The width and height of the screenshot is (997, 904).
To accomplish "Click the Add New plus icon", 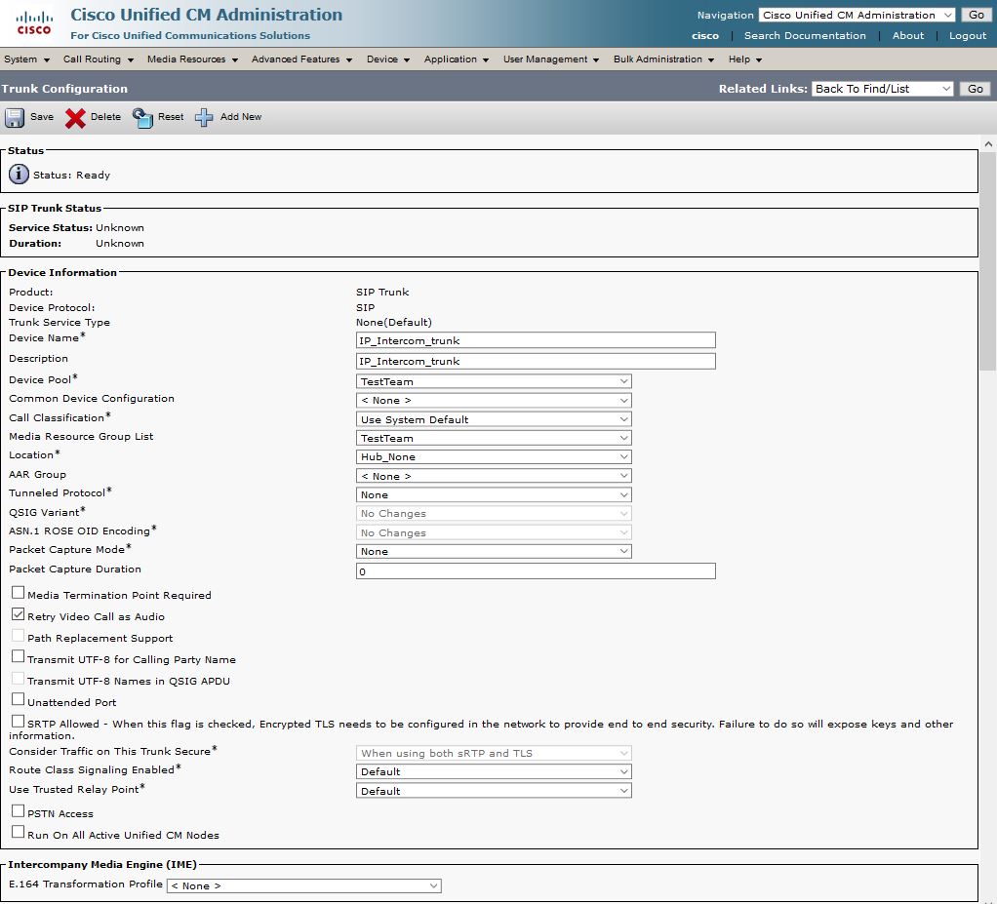I will pyautogui.click(x=204, y=118).
